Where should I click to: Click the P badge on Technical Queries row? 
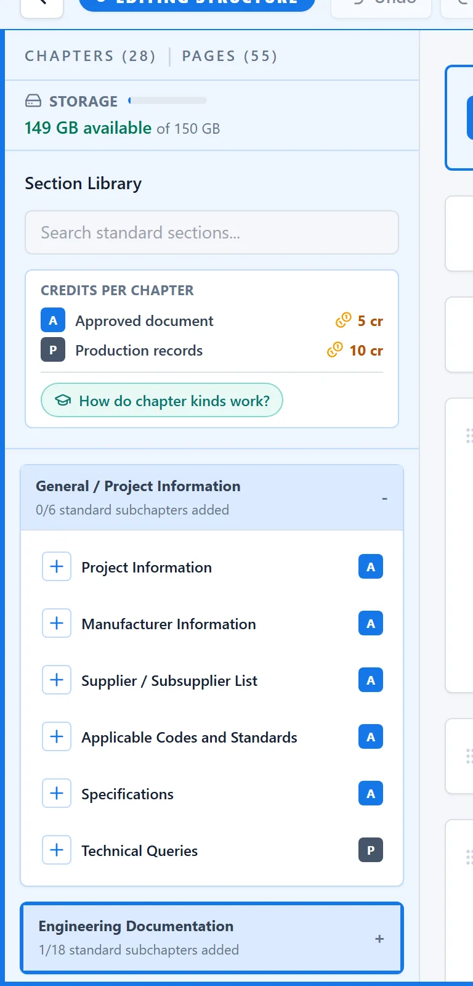point(371,850)
